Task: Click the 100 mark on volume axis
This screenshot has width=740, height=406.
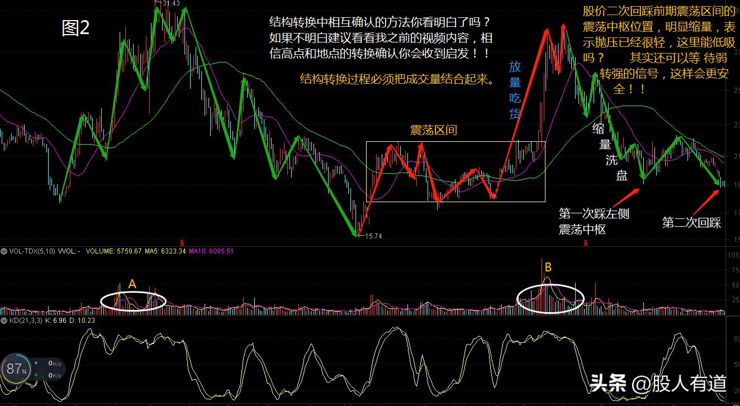Action: [733, 255]
